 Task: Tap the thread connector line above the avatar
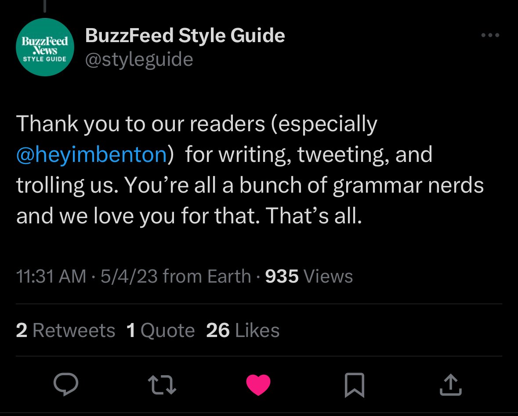click(x=45, y=5)
